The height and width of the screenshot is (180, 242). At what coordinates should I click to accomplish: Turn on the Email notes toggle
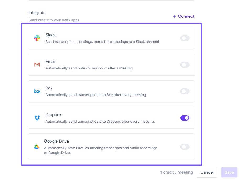click(x=185, y=65)
